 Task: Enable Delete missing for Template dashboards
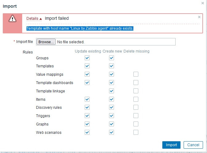[x=136, y=83]
